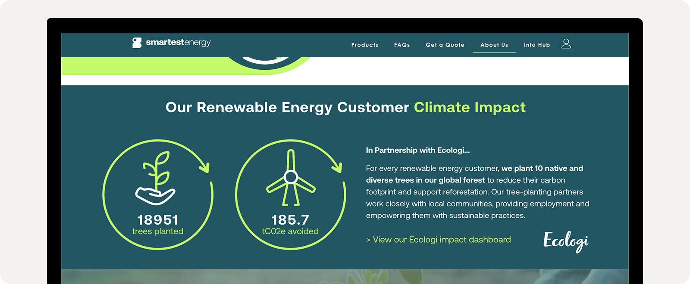Open the Products menu
Image resolution: width=690 pixels, height=284 pixels.
click(x=365, y=45)
